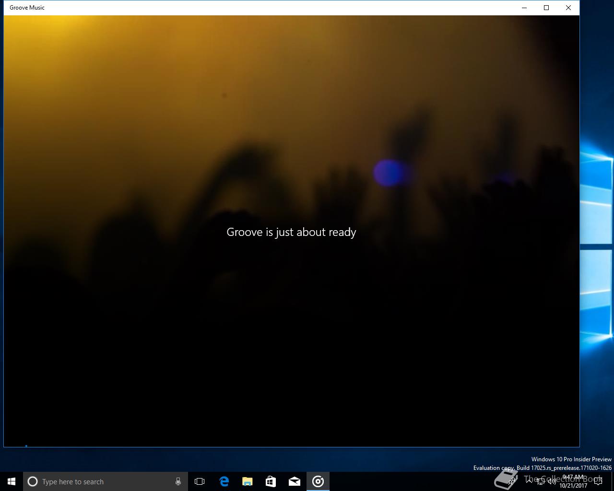The height and width of the screenshot is (491, 614).
Task: Select the Groove Music taskbar icon
Action: point(318,481)
